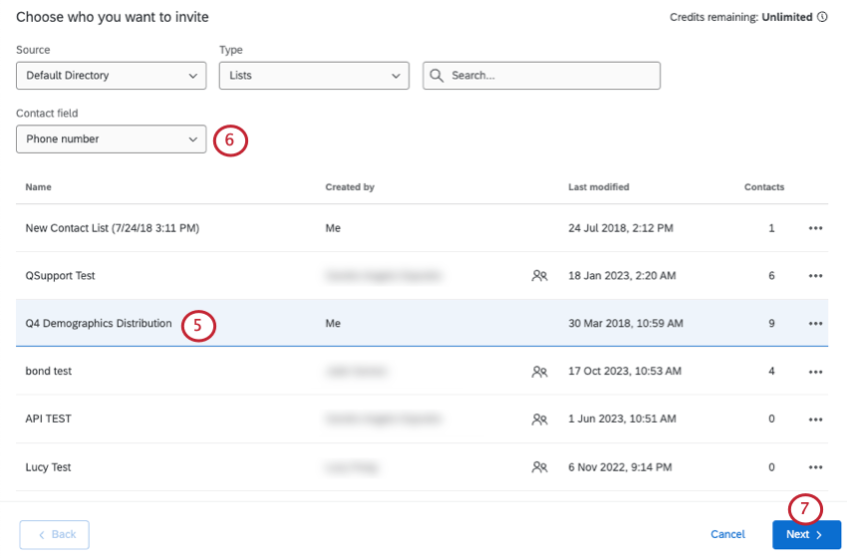Image resolution: width=847 pixels, height=558 pixels.
Task: Select the API TEST contact list
Action: (x=48, y=419)
